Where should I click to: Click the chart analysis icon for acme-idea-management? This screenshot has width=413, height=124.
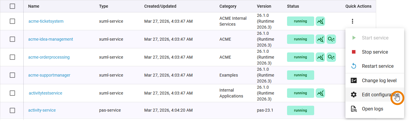(x=320, y=39)
